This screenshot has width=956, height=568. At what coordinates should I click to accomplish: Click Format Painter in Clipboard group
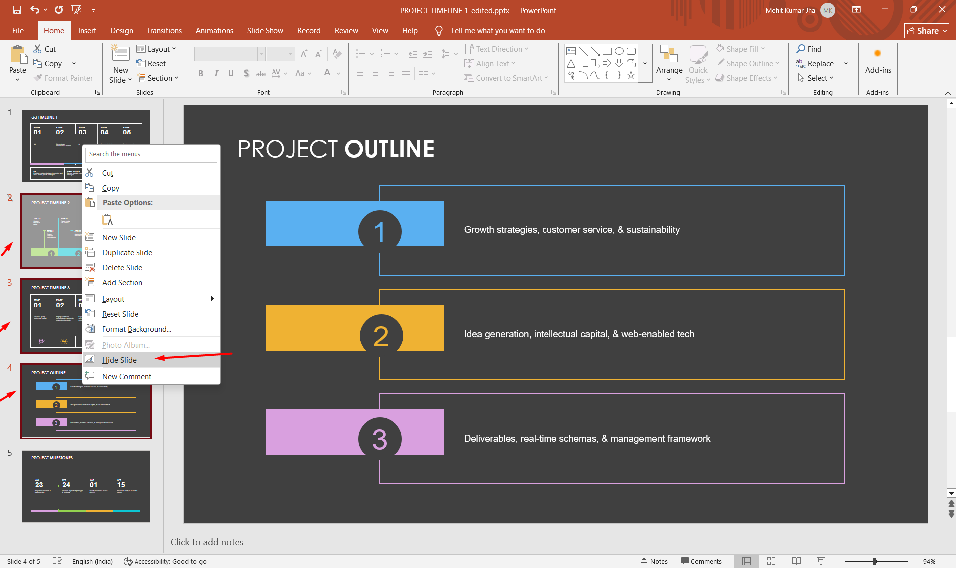point(63,78)
